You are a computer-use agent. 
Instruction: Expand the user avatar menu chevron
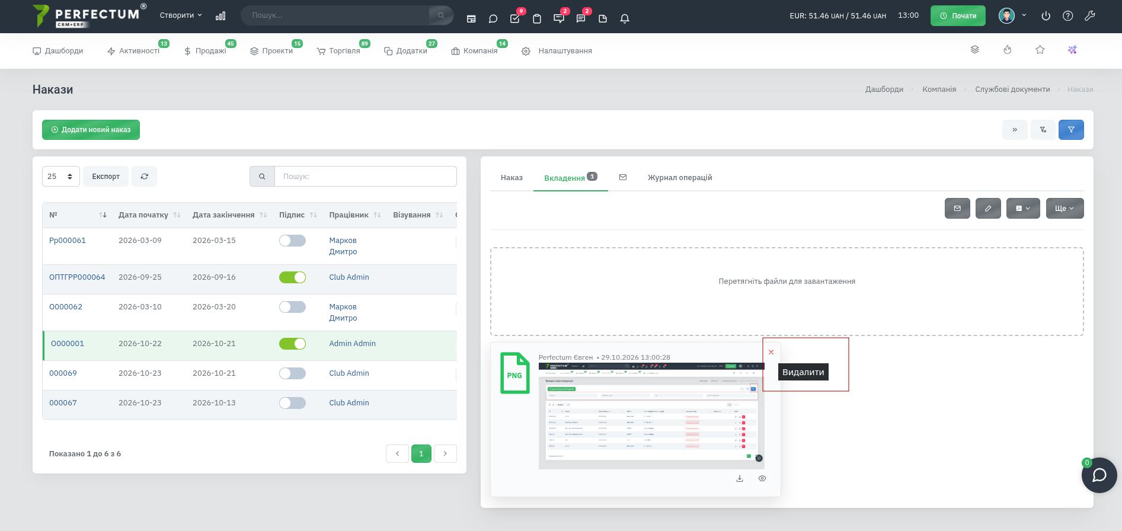[x=1024, y=15]
